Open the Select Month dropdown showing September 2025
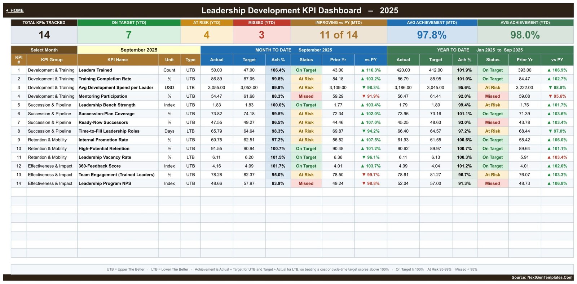Screen dimensions: 577x284 pyautogui.click(x=139, y=50)
